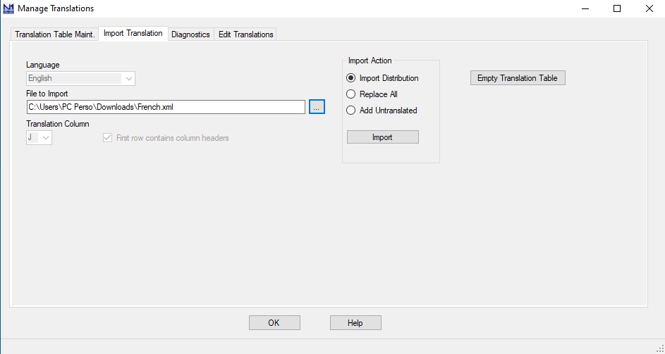Minimize the Manage Translations window
Screen dimensions: 665x354
point(586,8)
